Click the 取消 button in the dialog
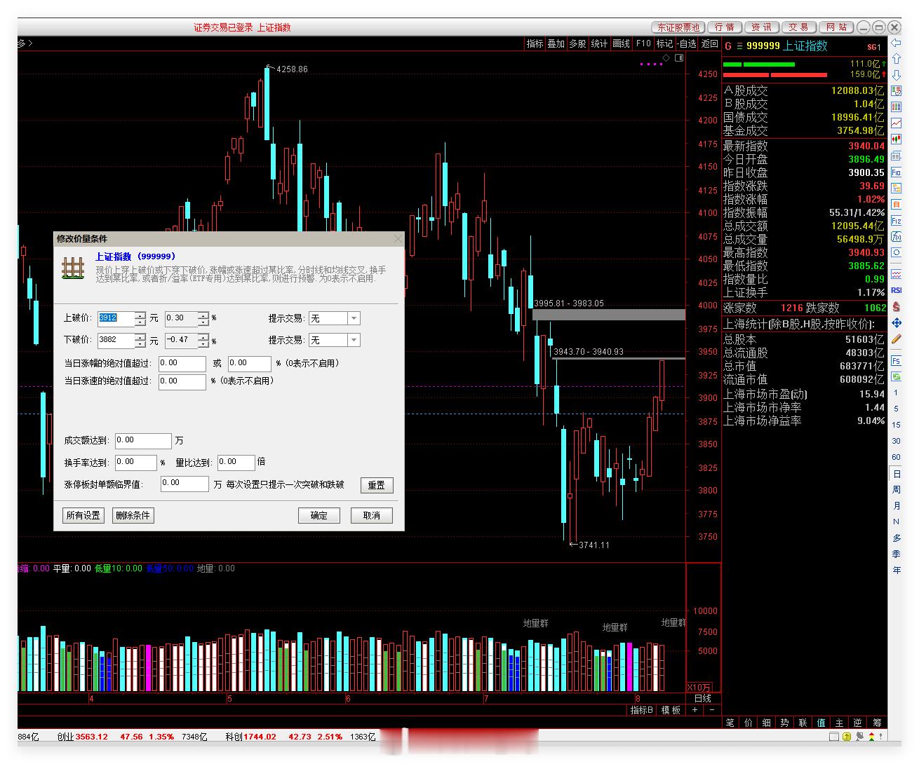919x764 pixels. tap(372, 515)
